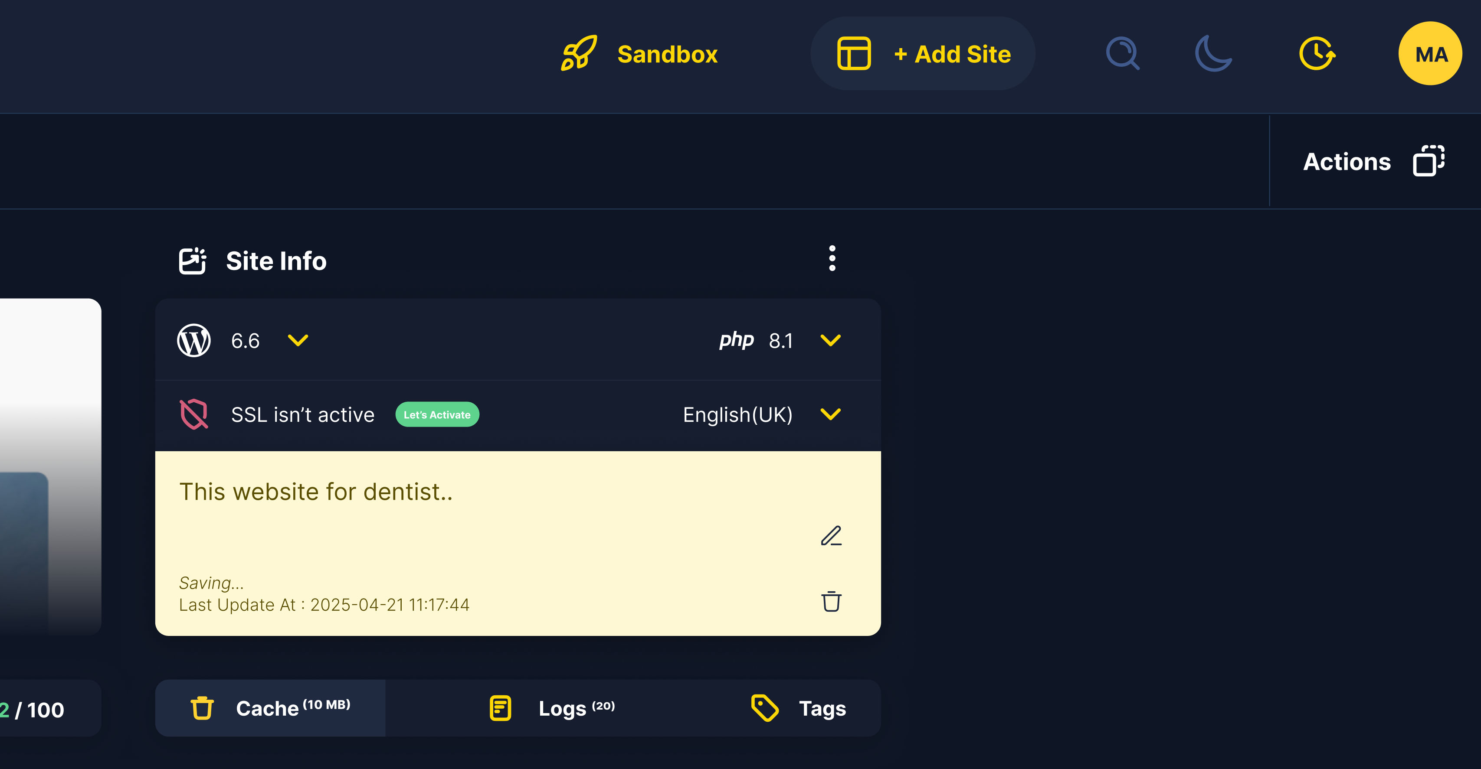Delete the note with trash icon

[x=831, y=601]
